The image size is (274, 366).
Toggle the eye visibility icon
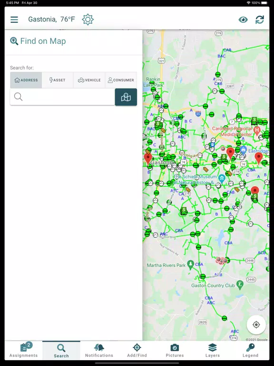243,20
